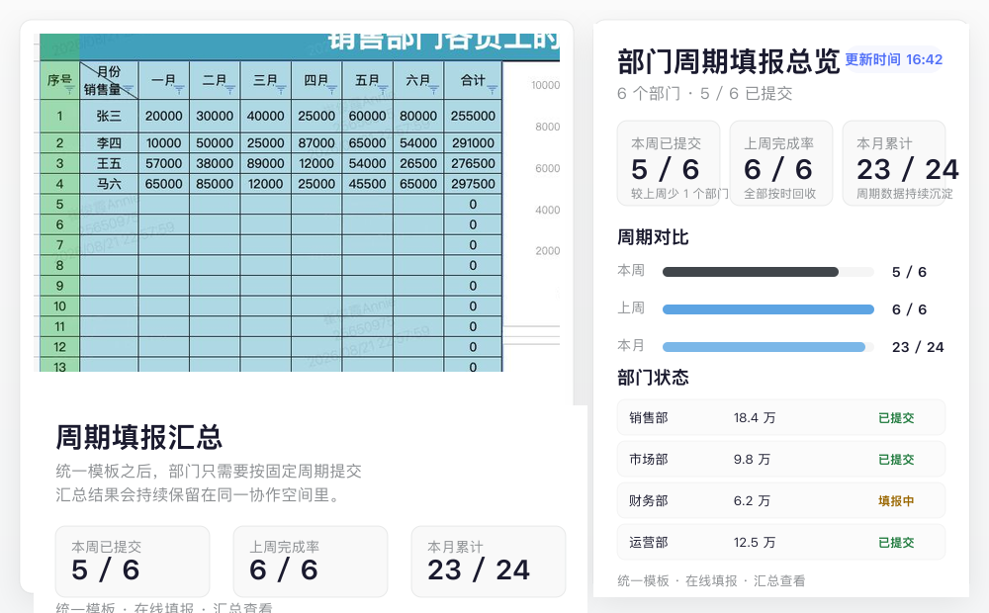Image resolution: width=989 pixels, height=613 pixels.
Task: Open the 六月 column filter dropdown
Action: tap(434, 90)
